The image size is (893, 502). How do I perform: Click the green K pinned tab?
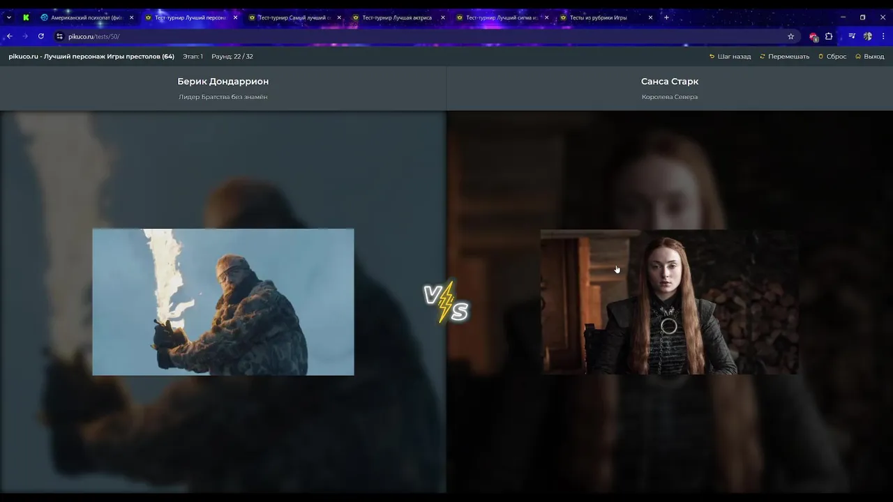pos(26,17)
